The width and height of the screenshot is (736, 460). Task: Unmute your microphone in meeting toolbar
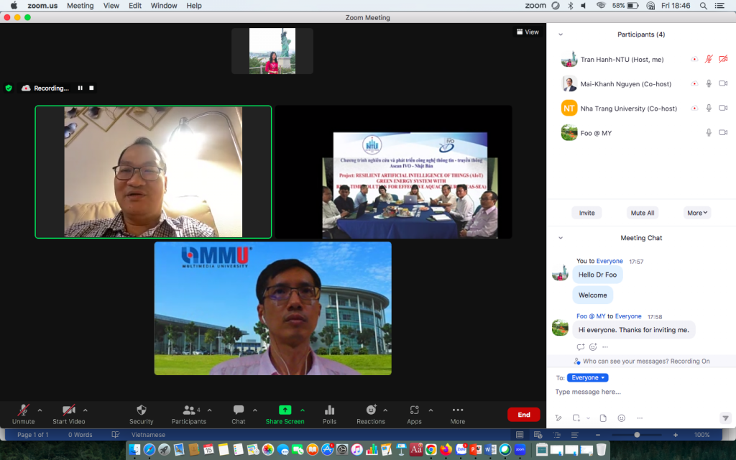tap(24, 414)
